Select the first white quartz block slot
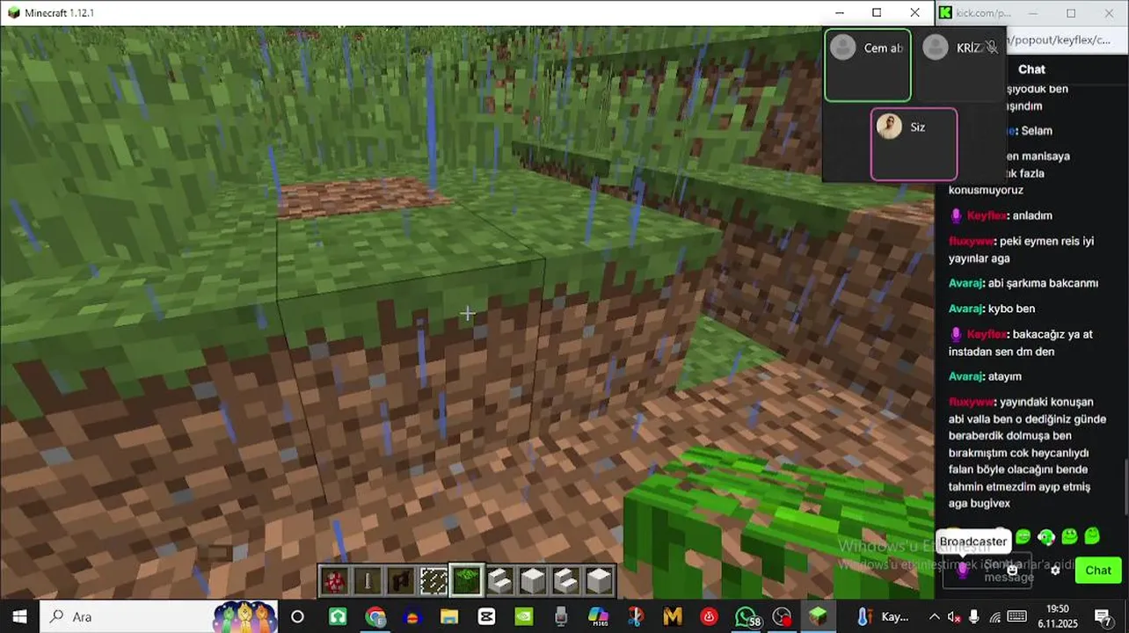Viewport: 1129px width, 633px height. (x=533, y=581)
